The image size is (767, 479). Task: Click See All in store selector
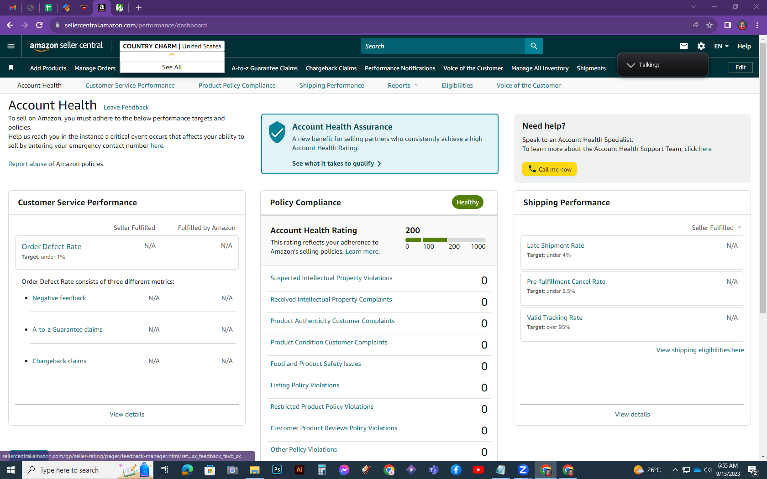(x=172, y=67)
